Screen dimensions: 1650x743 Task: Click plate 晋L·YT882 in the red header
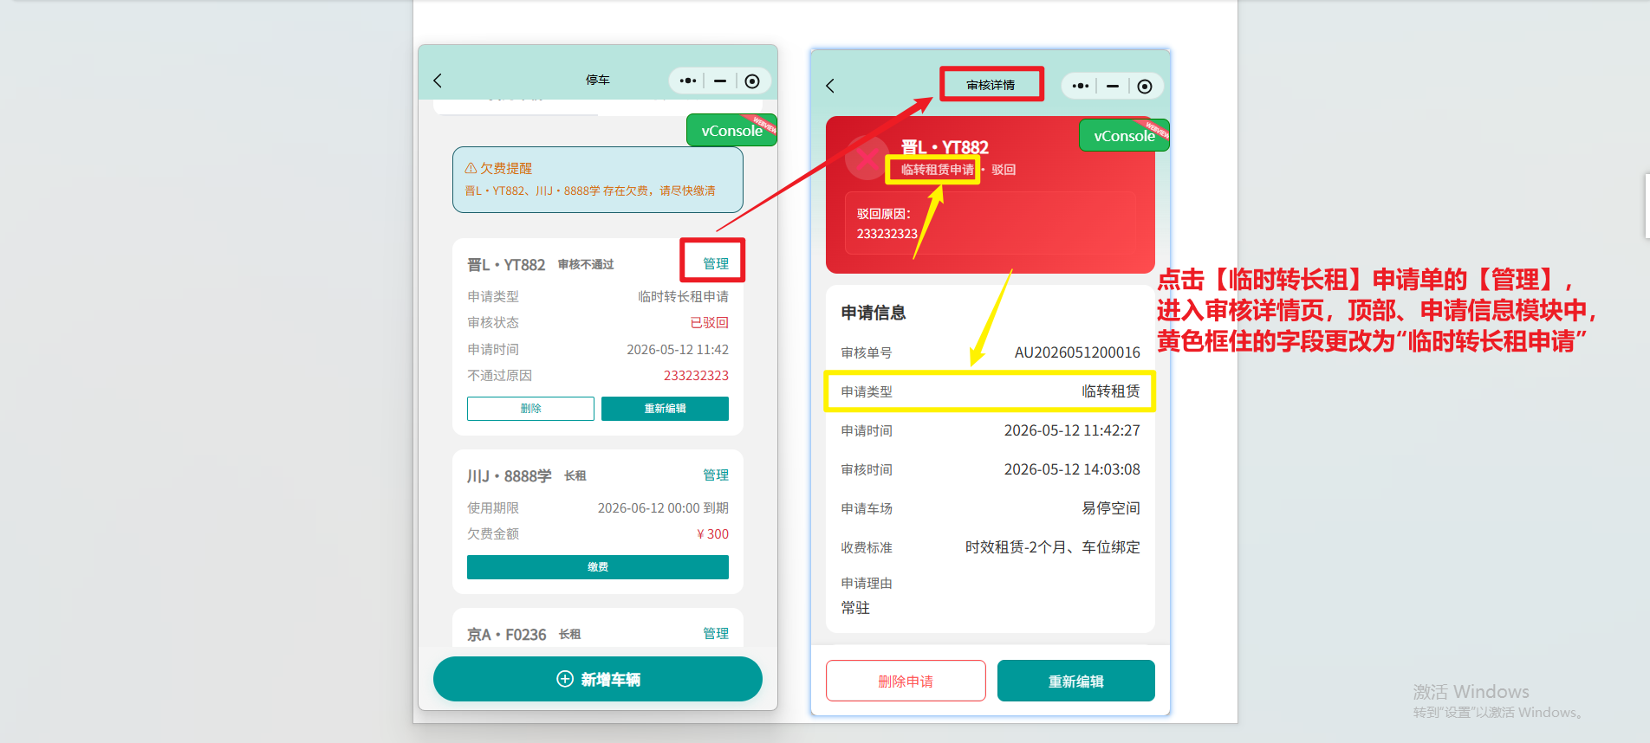pyautogui.click(x=945, y=147)
